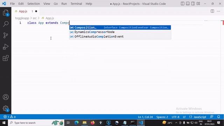Open the Run menu

[64, 4]
